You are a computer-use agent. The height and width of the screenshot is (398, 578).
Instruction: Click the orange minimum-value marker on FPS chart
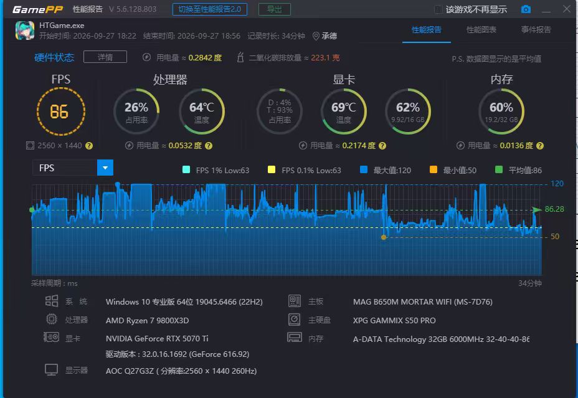coord(384,237)
